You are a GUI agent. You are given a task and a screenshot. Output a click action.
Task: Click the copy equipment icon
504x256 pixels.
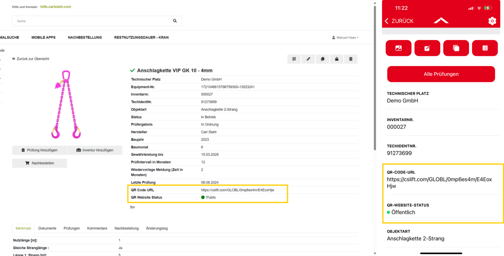click(322, 59)
